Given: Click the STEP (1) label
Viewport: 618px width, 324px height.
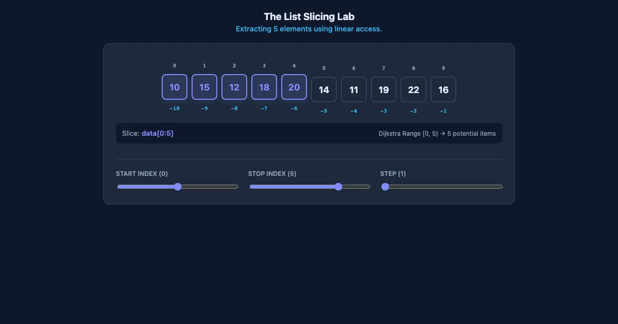Looking at the screenshot, I should coord(393,173).
